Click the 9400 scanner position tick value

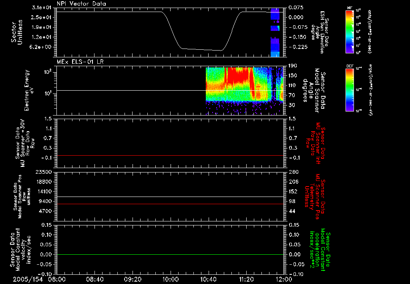tap(46, 201)
